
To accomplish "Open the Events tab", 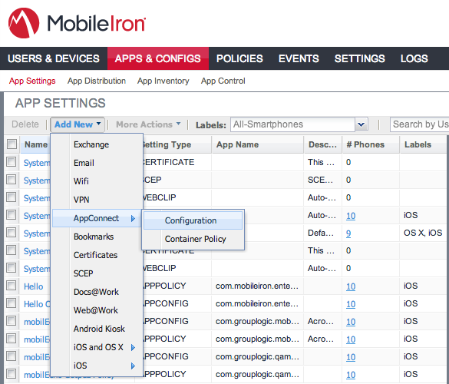I will click(299, 58).
